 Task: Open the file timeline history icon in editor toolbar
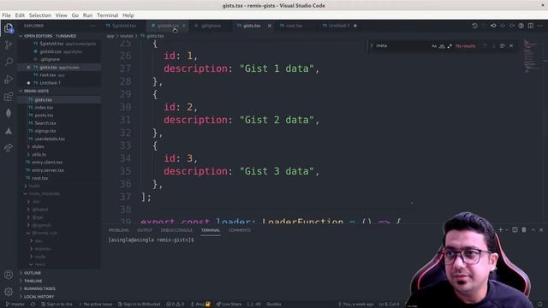[x=474, y=26]
